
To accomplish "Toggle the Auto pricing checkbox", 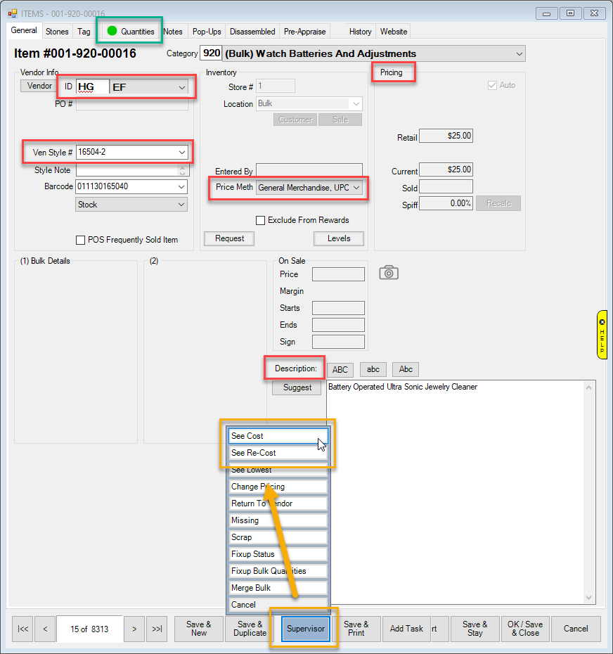I will pyautogui.click(x=492, y=85).
